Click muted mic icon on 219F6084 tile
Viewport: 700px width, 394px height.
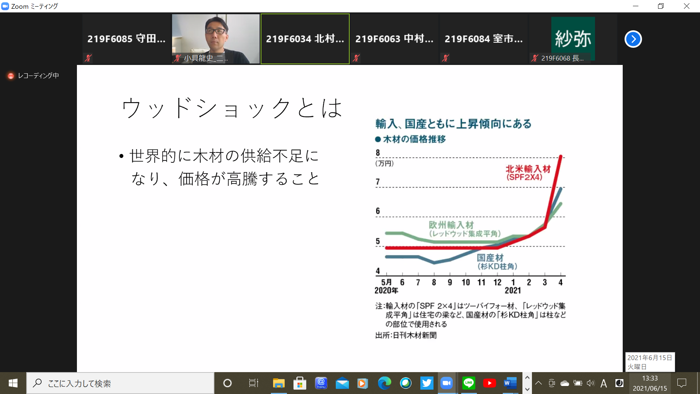click(x=445, y=58)
